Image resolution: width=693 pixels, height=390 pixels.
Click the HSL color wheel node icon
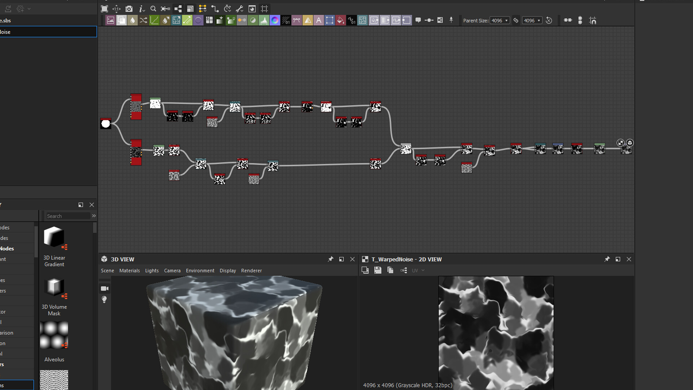(275, 20)
